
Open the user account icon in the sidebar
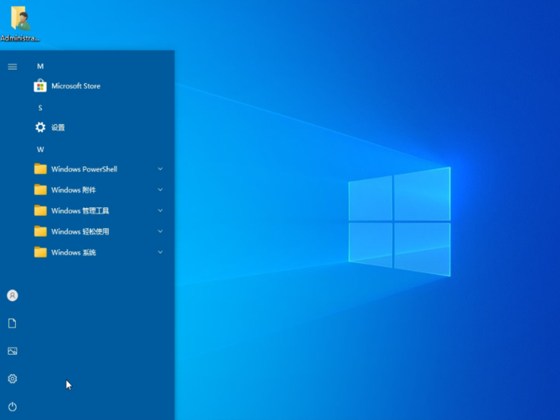point(12,295)
